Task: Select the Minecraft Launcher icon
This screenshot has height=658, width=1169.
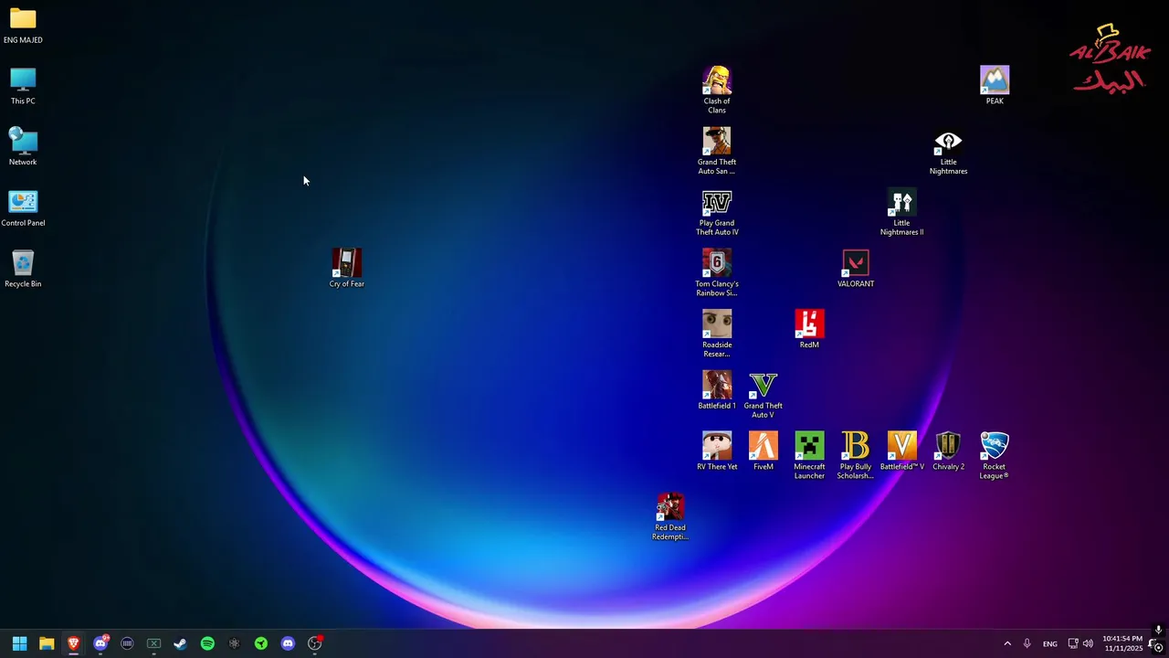Action: [x=809, y=456]
